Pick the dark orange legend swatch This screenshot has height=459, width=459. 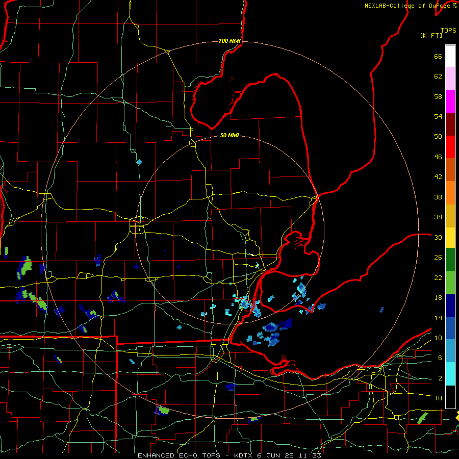tap(450, 170)
